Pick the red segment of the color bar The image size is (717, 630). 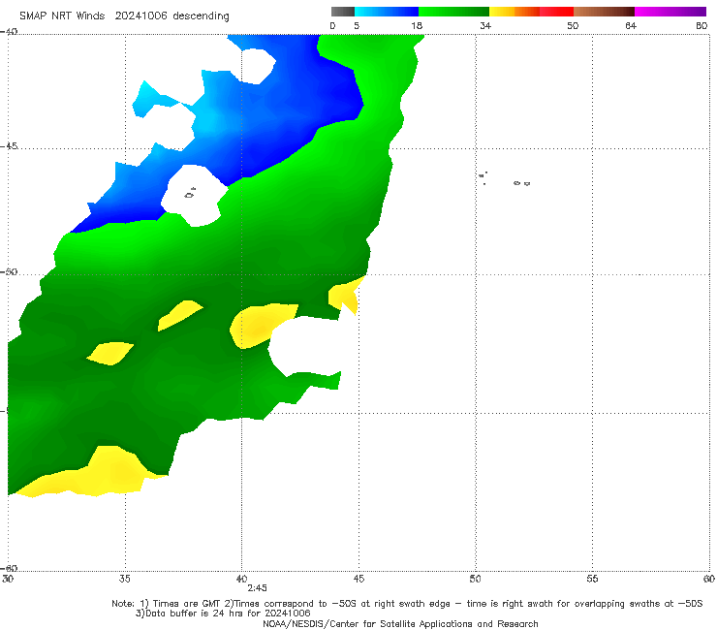click(x=556, y=12)
